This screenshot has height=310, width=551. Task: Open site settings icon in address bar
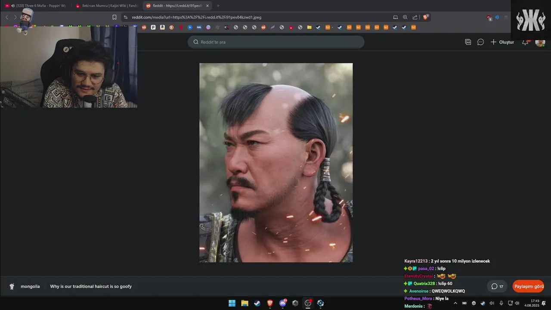[x=125, y=17]
